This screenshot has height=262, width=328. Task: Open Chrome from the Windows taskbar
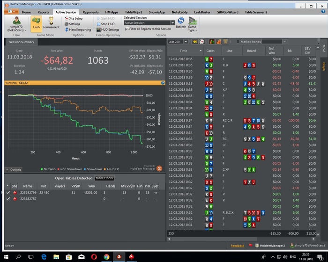point(106,257)
